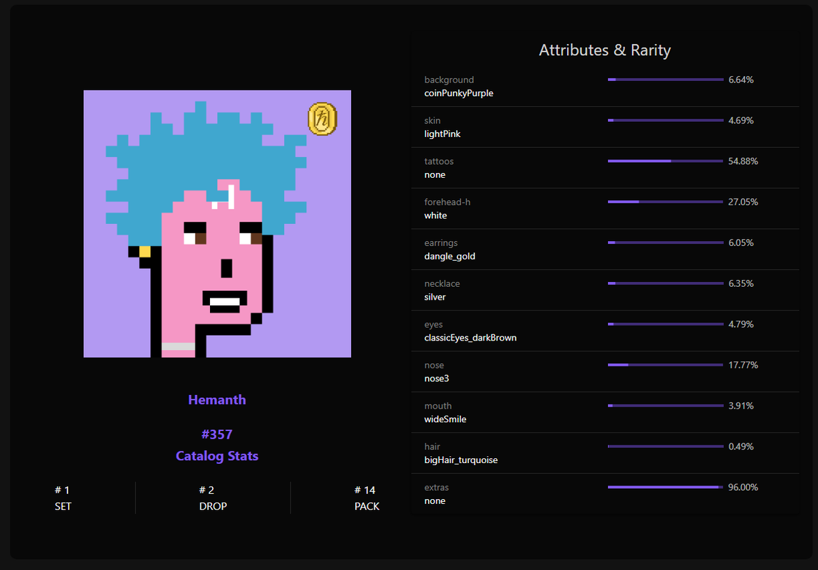Click the necklace attribute label
Screen dimensions: 818x570
pos(442,283)
